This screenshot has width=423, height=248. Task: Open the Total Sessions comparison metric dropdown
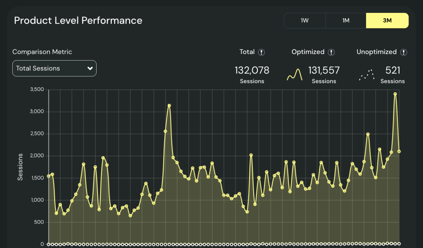point(55,69)
